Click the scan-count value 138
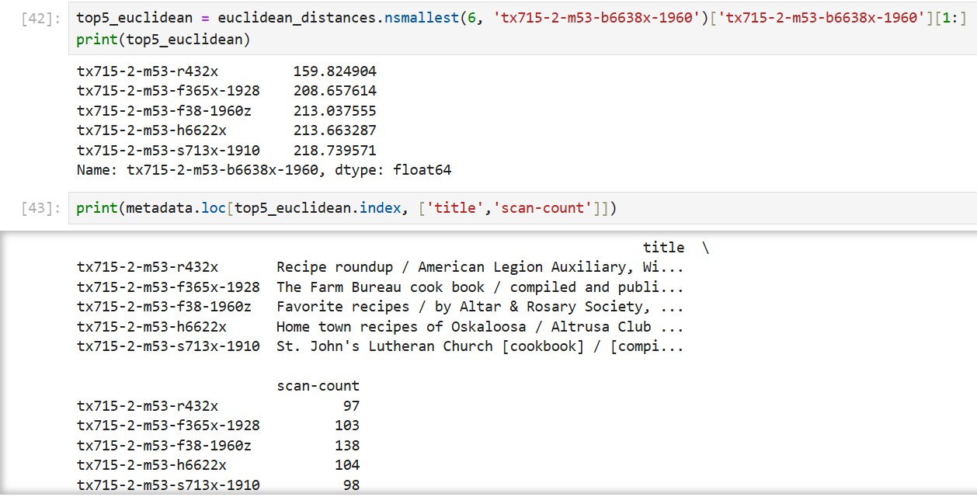 click(347, 446)
